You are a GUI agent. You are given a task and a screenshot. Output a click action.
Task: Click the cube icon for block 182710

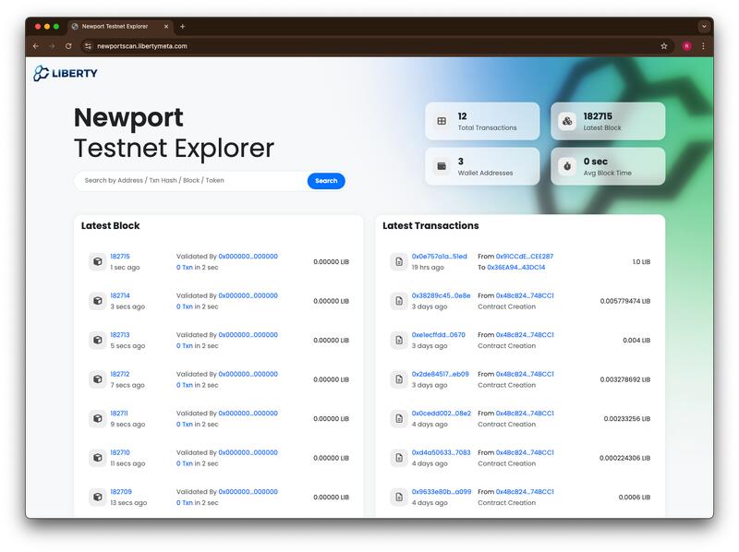point(98,457)
